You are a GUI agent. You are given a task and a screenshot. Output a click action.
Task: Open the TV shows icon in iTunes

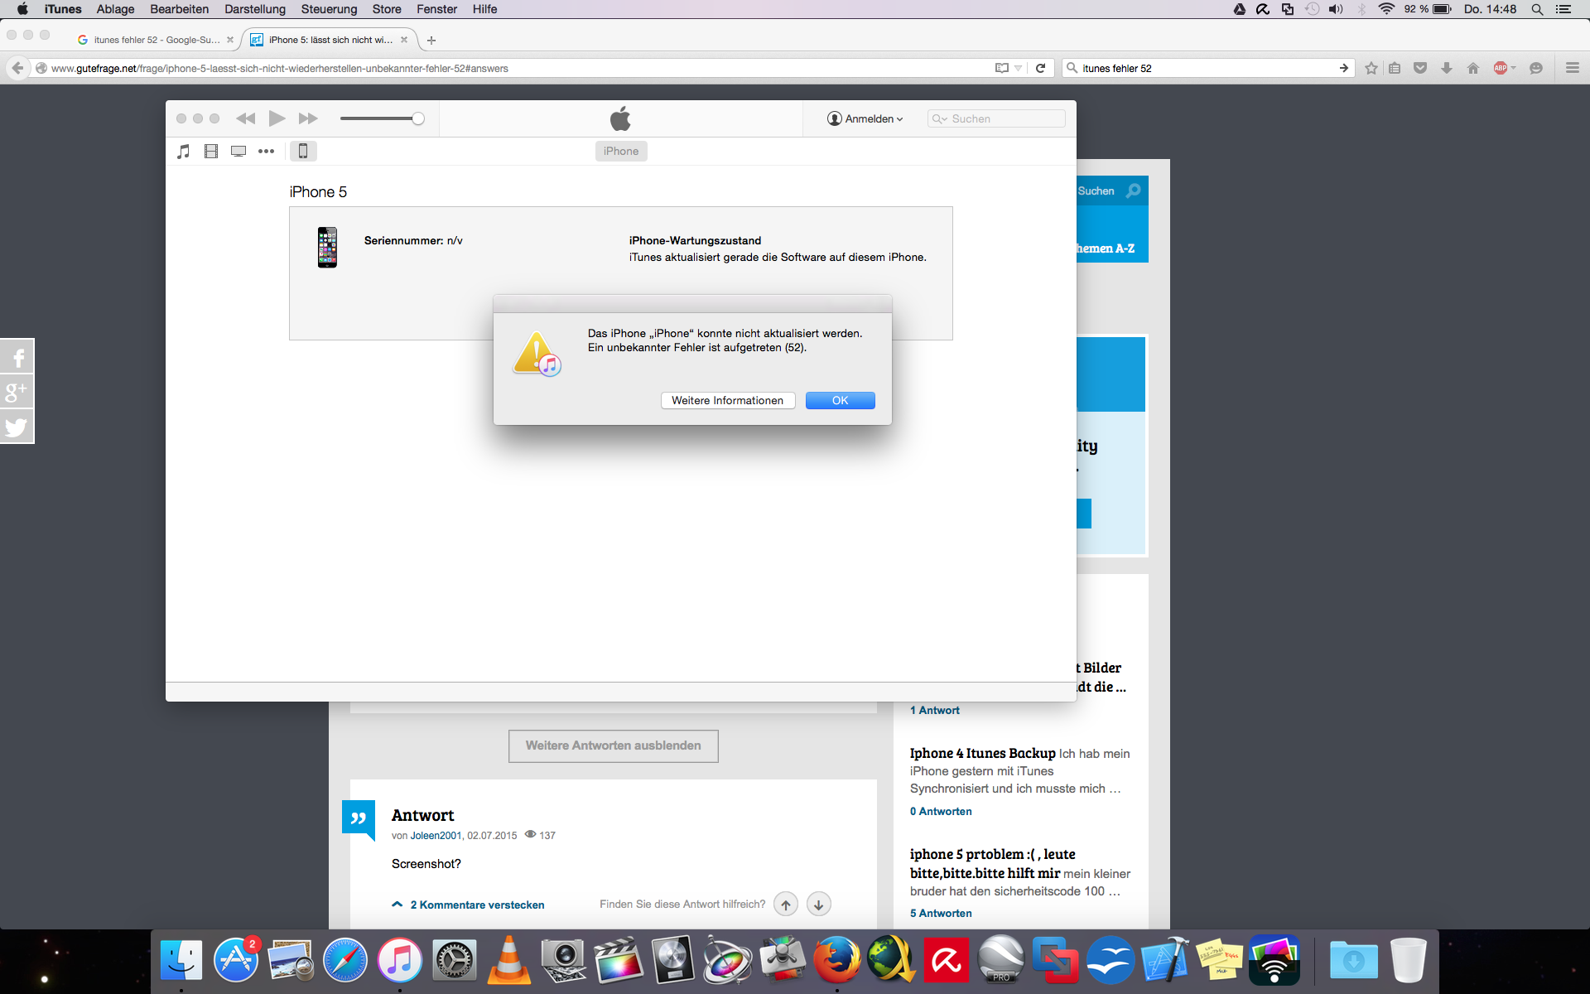pyautogui.click(x=238, y=152)
